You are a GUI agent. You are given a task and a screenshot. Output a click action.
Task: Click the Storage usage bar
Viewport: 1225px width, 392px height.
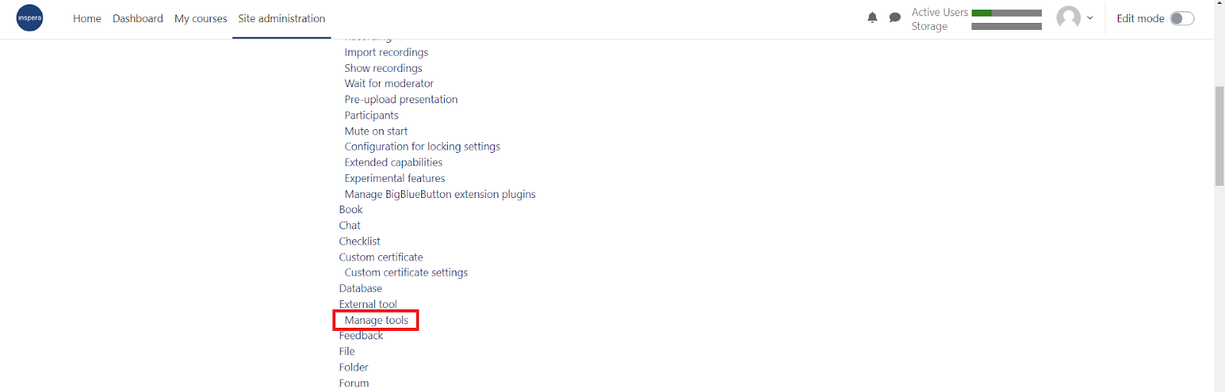1007,27
